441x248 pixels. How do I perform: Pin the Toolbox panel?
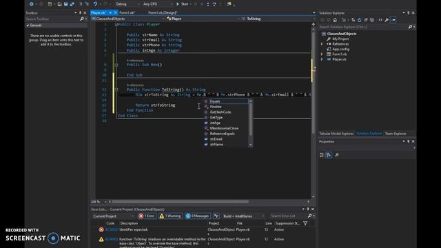pos(80,12)
